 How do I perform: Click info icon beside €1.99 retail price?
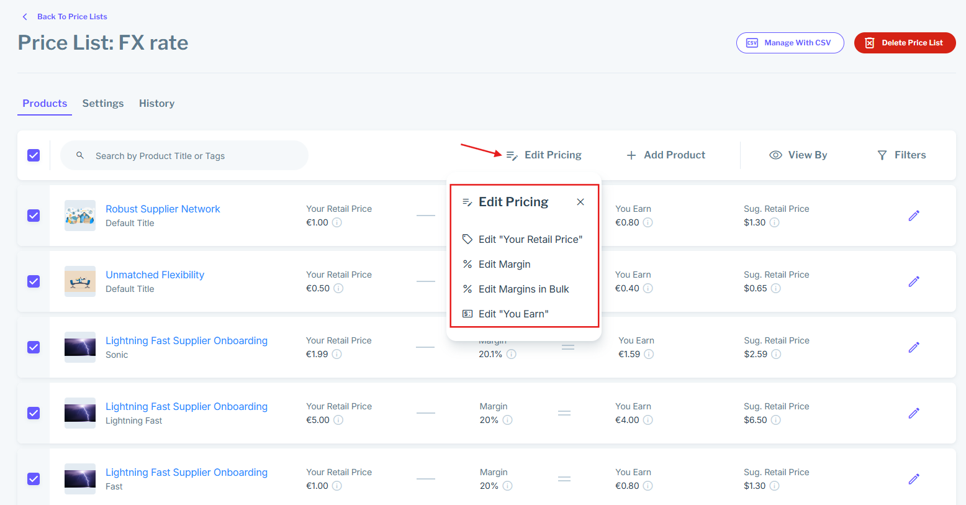[x=336, y=354]
